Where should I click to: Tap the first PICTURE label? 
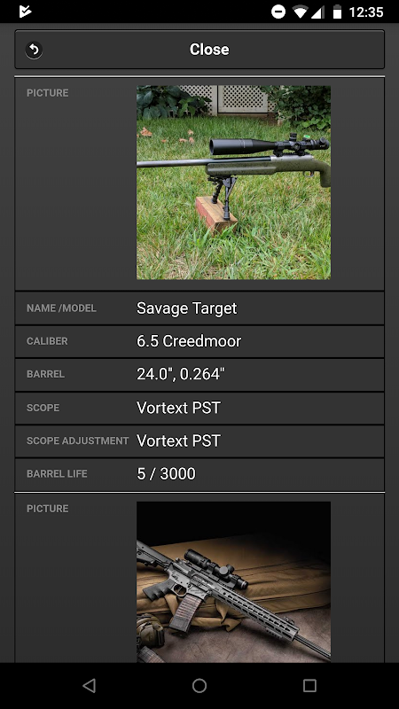[x=48, y=93]
